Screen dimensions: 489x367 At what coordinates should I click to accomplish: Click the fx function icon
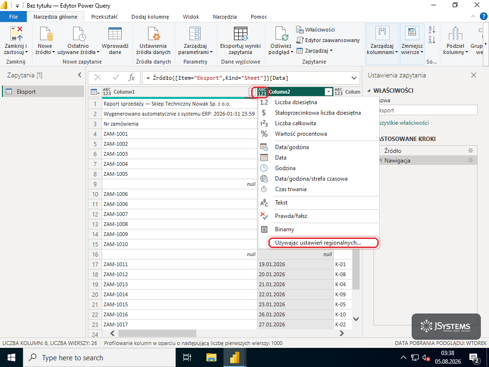132,78
